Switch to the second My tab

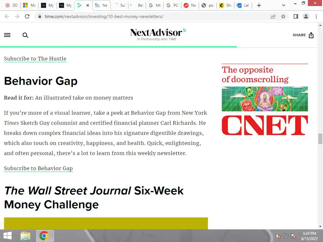[x=65, y=5]
